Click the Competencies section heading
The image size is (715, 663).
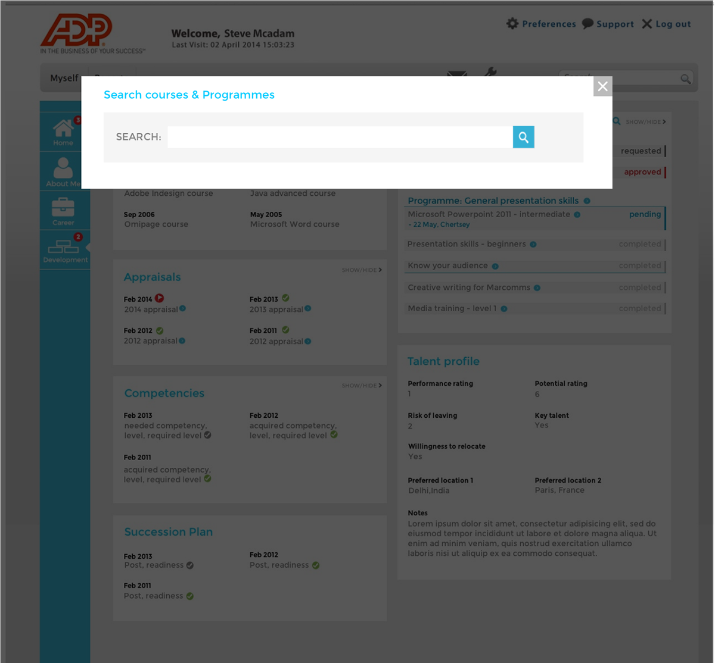click(164, 393)
